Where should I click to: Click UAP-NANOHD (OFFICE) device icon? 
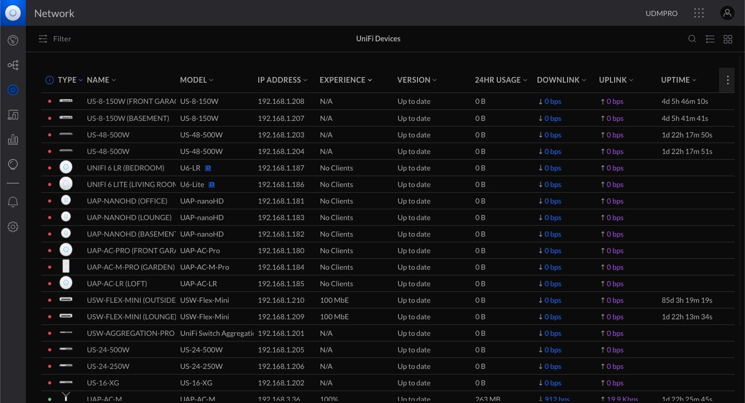tap(66, 200)
